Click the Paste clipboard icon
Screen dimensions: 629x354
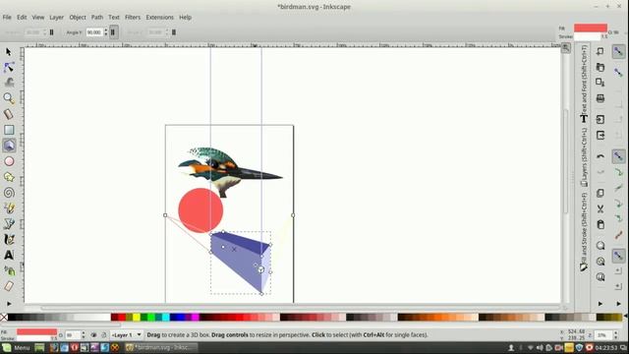pos(600,224)
